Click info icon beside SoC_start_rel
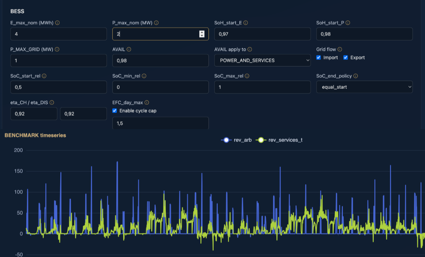 point(44,76)
